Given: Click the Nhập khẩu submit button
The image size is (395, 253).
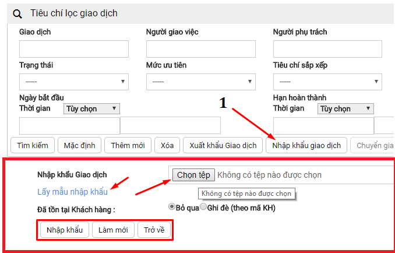Looking at the screenshot, I should pyautogui.click(x=65, y=230).
